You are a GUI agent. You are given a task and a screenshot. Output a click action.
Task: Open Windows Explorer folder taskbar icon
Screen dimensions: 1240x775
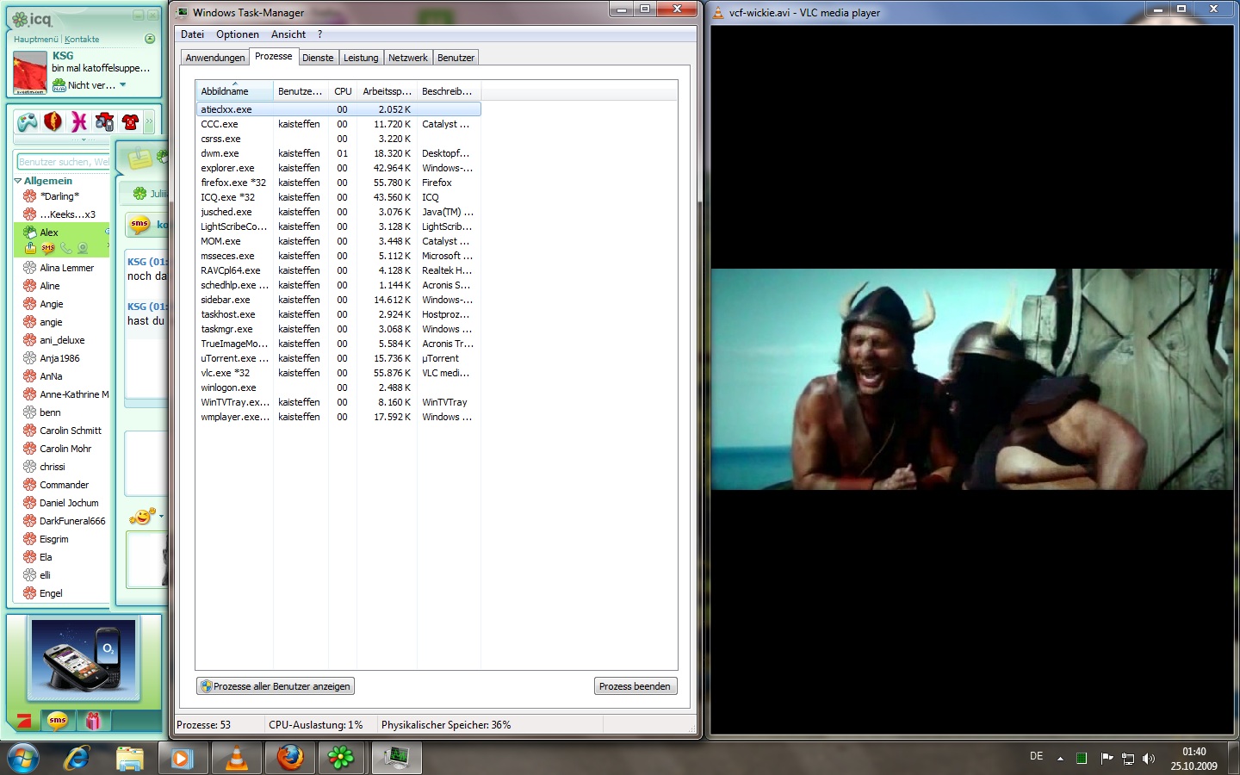pyautogui.click(x=130, y=758)
